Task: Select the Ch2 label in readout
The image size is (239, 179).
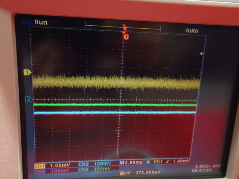Action: point(84,164)
